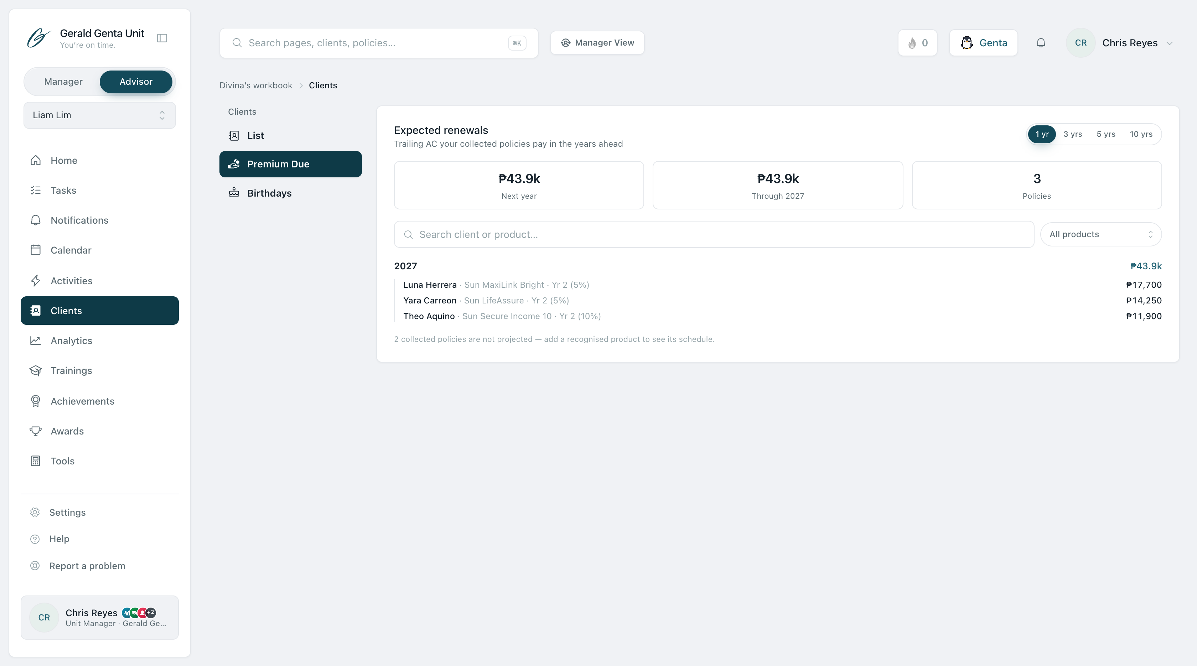Screen dimensions: 1197x666
Task: Switch to Manager mode toggle
Action: coord(63,82)
